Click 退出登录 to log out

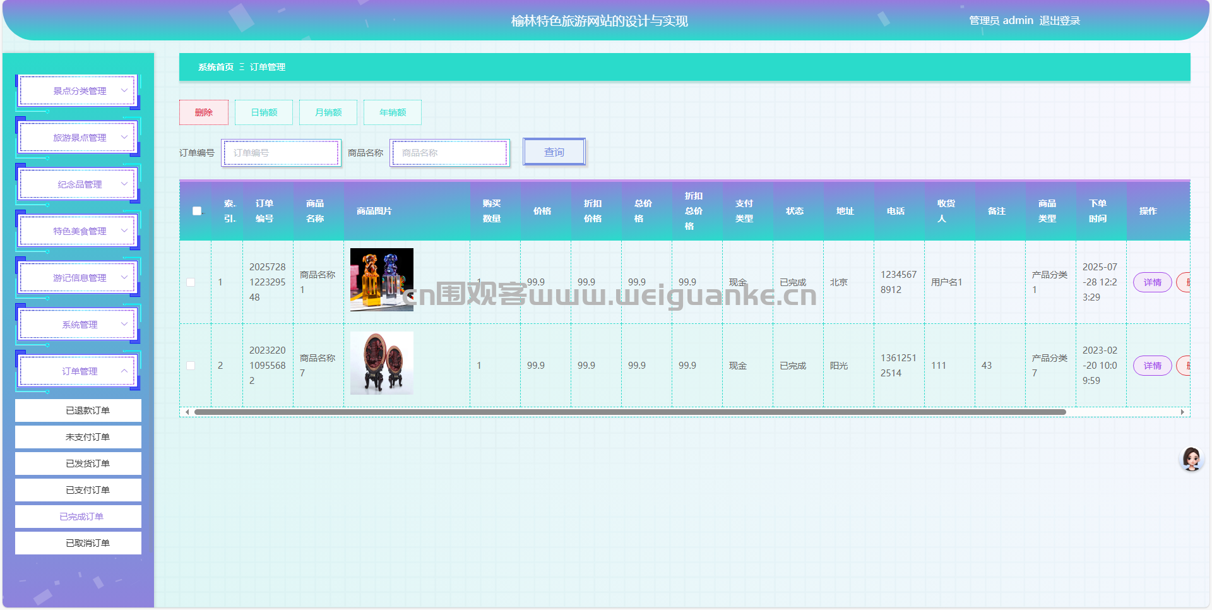click(x=1059, y=21)
